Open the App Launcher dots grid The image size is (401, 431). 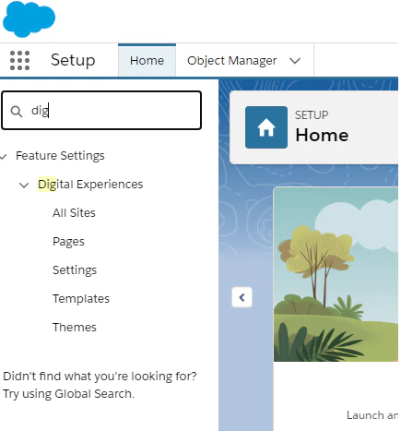click(x=19, y=60)
